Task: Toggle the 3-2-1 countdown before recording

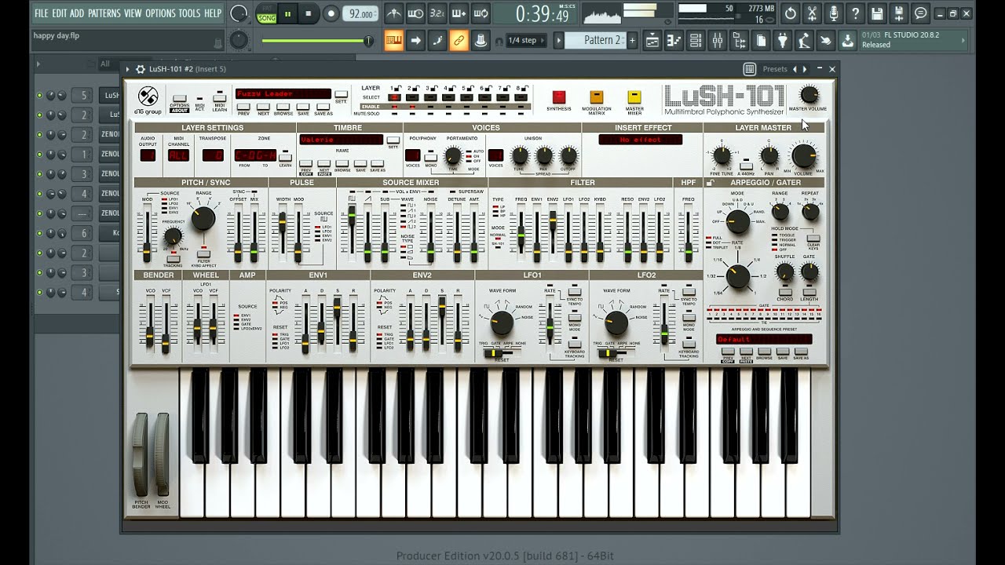Action: 437,13
